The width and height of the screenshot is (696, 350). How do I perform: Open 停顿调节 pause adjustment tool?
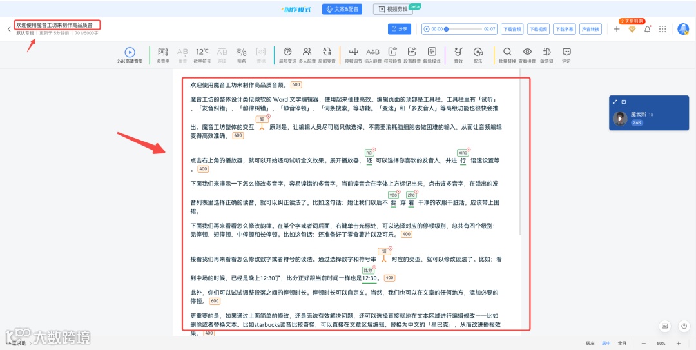[353, 55]
